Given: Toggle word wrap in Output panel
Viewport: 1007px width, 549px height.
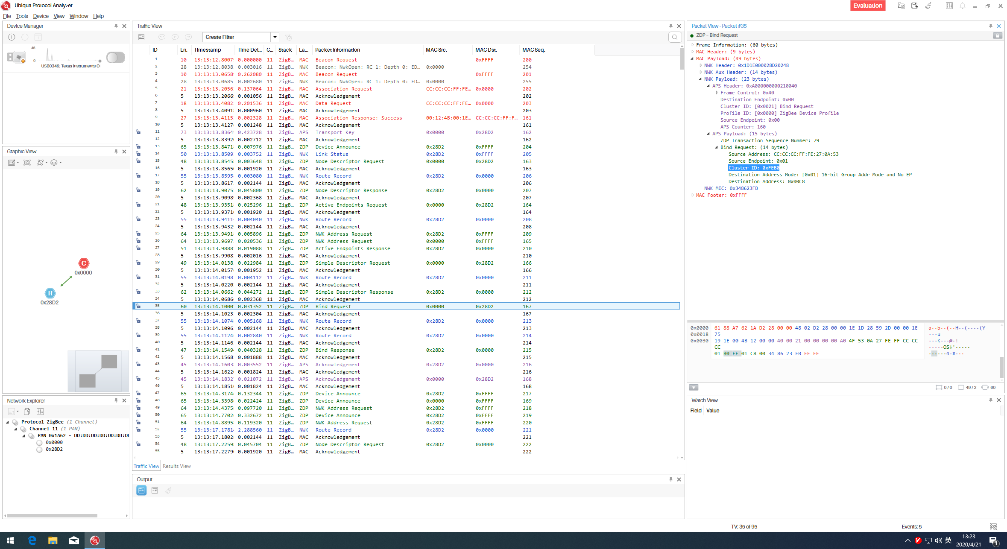Looking at the screenshot, I should (155, 491).
